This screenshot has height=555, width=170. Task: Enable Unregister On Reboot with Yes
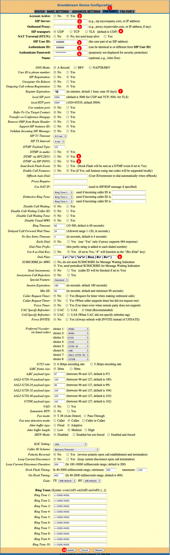pyautogui.click(x=68, y=81)
